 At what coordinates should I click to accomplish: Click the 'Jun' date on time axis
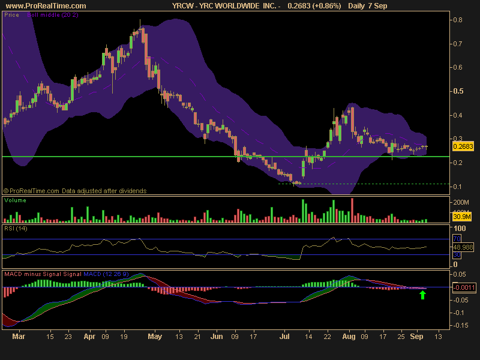tap(217, 337)
